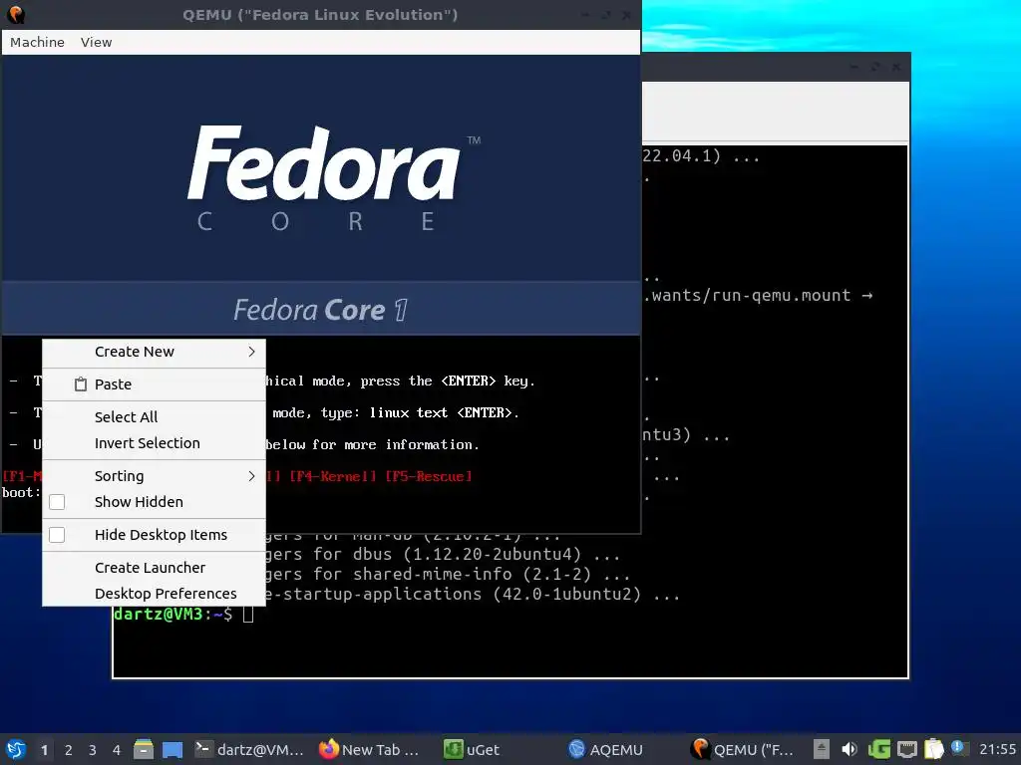Screen dimensions: 1021x765
Task: Click the startup-applications (42.0-1ubuntu2) line
Action: [x=472, y=594]
